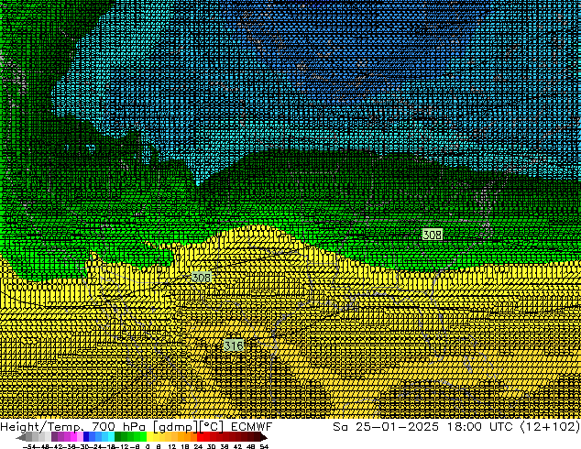Click the [gdmp] units label
The width and height of the screenshot is (581, 449).
pyautogui.click(x=176, y=427)
